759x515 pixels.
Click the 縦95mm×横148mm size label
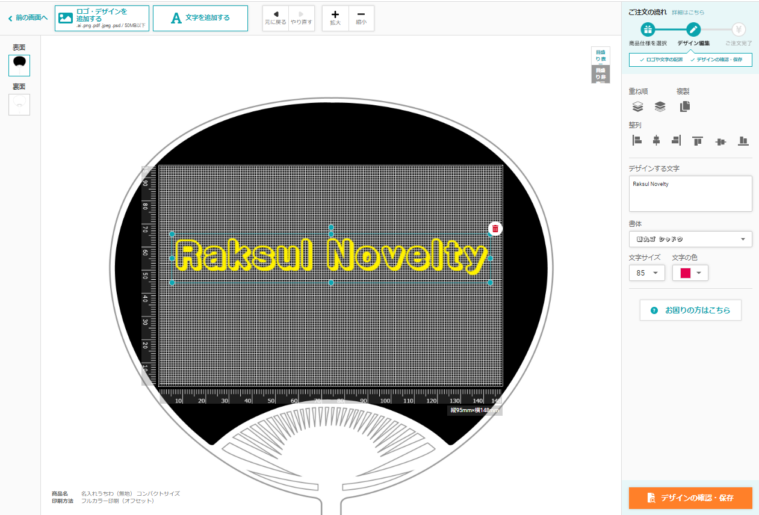click(x=475, y=410)
